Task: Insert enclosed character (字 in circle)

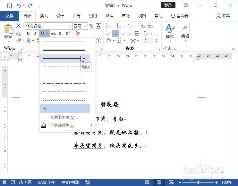Action: coord(98,41)
